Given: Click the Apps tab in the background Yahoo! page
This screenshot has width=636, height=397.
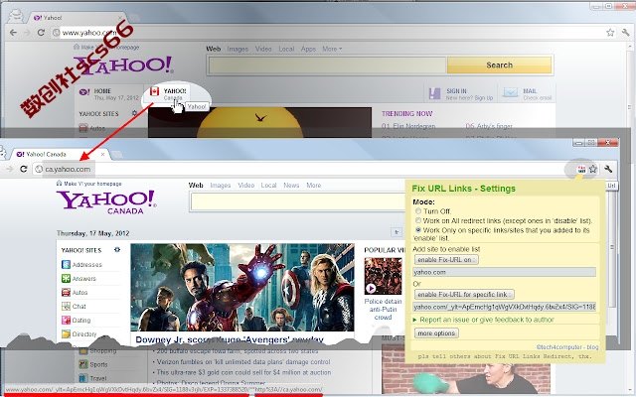Looking at the screenshot, I should point(308,49).
